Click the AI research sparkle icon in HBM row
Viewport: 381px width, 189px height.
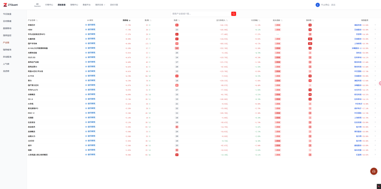86,30
